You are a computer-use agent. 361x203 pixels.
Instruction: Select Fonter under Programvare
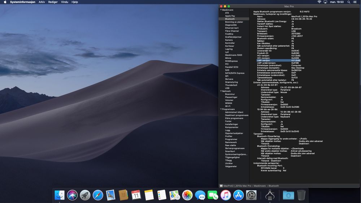[x=229, y=121]
